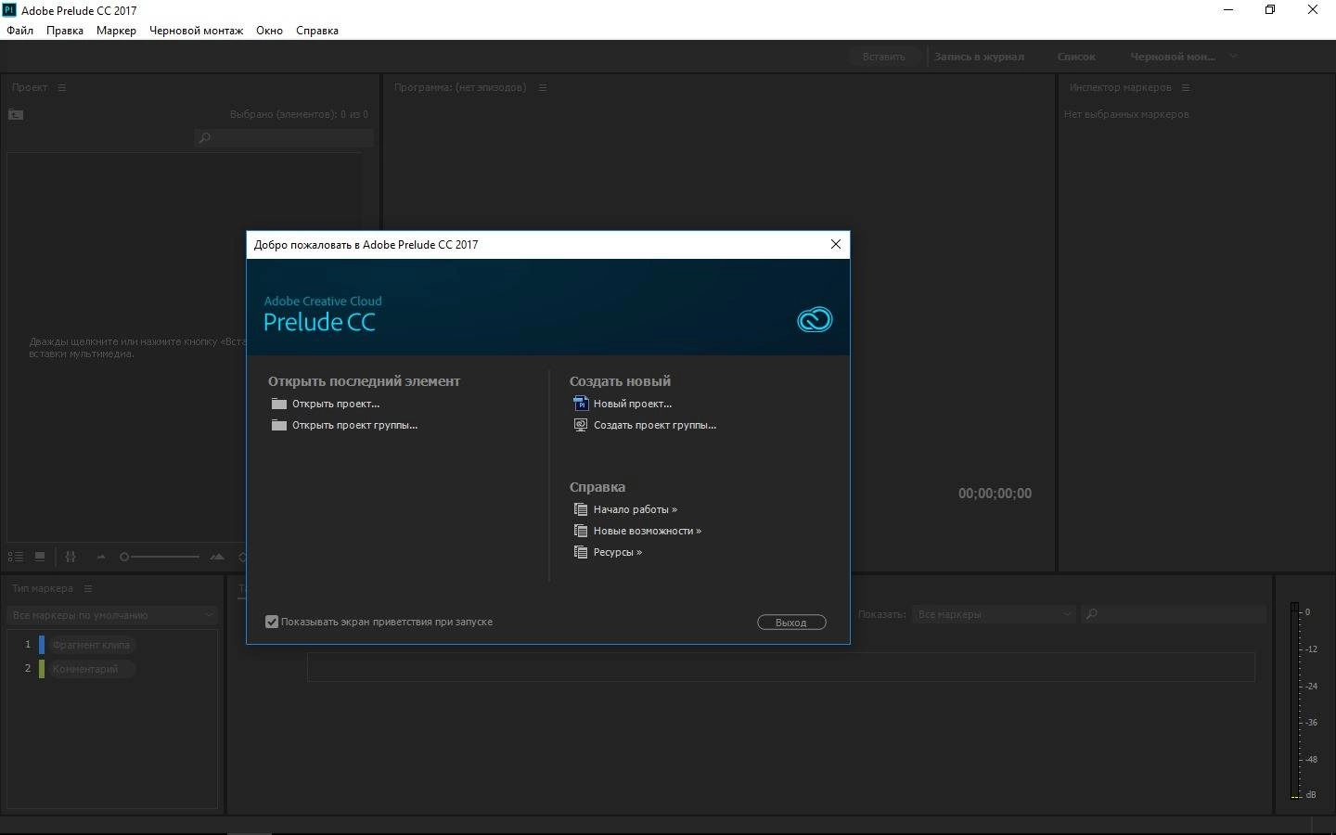The image size is (1336, 835).
Task: Click the Adobe Prelude icon in the title bar
Action: coord(9,10)
